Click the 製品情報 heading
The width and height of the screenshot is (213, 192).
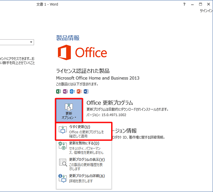point(68,38)
